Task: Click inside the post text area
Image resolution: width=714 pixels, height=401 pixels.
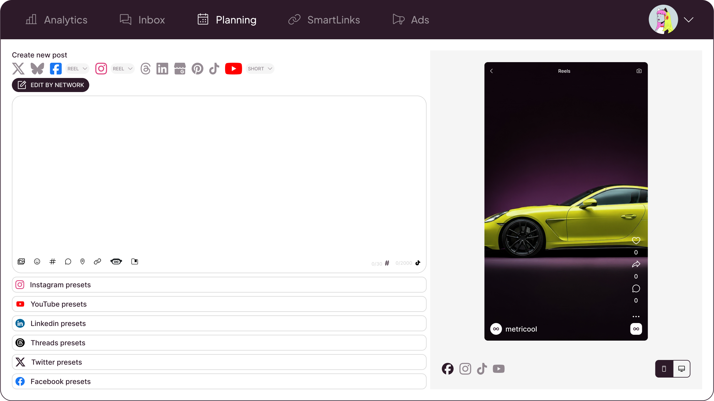Action: 219,176
